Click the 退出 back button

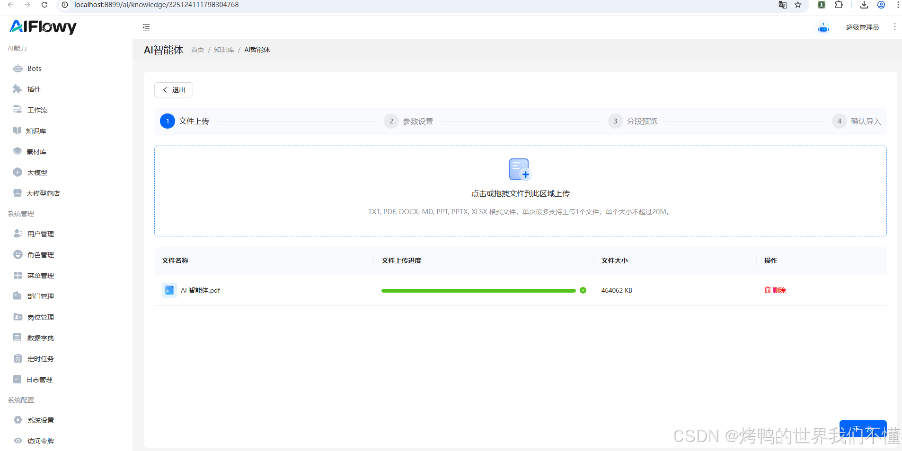174,90
